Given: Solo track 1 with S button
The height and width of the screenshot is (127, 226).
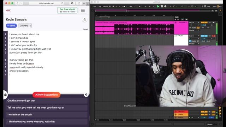Looking at the screenshot, I should (x=210, y=23).
